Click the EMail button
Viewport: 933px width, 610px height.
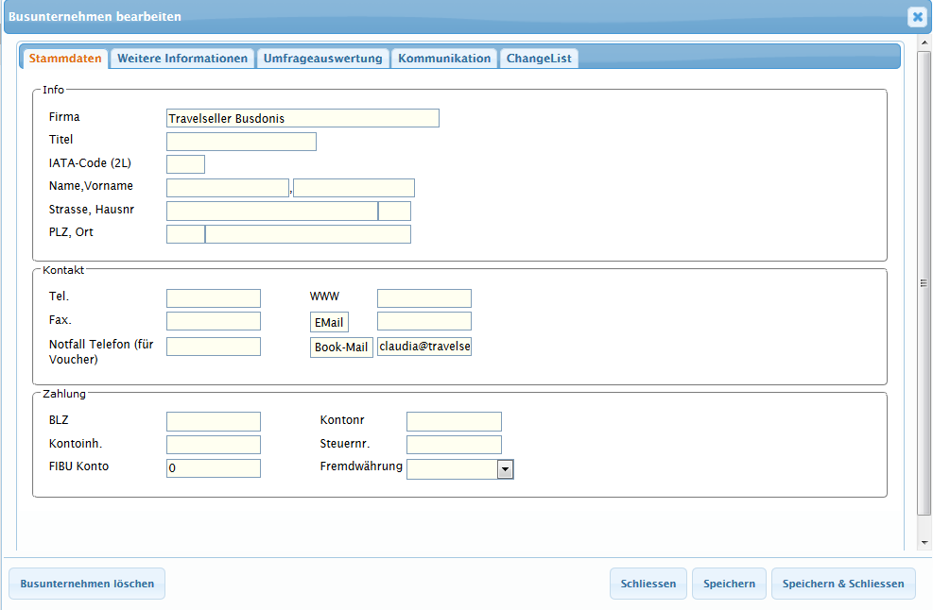click(x=329, y=323)
